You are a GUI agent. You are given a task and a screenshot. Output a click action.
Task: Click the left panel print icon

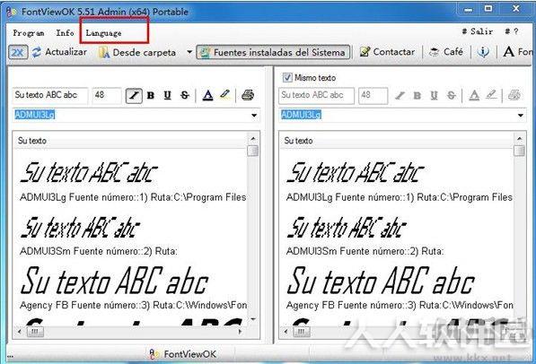pyautogui.click(x=248, y=95)
